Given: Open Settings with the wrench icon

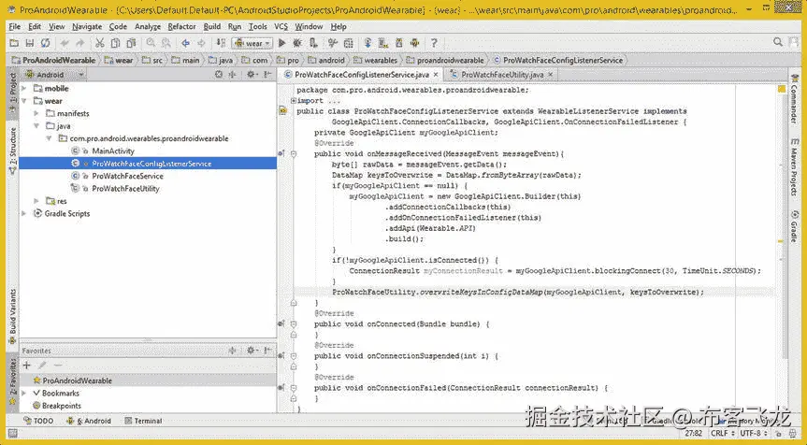Looking at the screenshot, I should pos(333,43).
